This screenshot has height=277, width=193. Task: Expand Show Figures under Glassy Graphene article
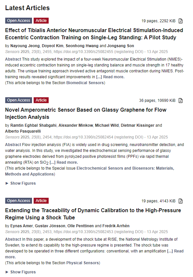click(21, 183)
